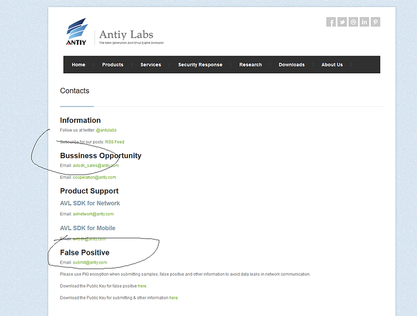
Task: Select Services in navigation bar
Action: coord(151,64)
